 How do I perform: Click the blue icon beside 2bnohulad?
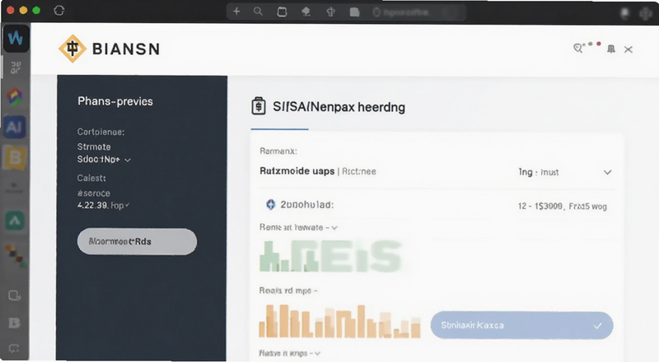[x=271, y=205]
